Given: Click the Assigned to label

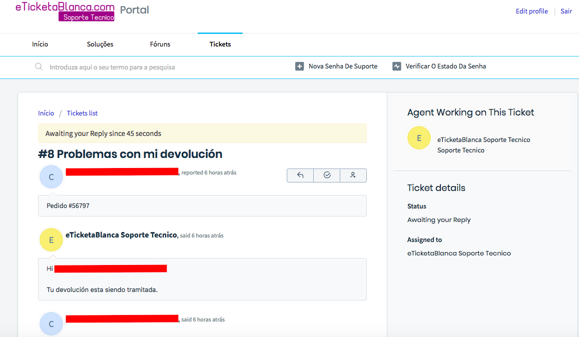Looking at the screenshot, I should (x=424, y=240).
